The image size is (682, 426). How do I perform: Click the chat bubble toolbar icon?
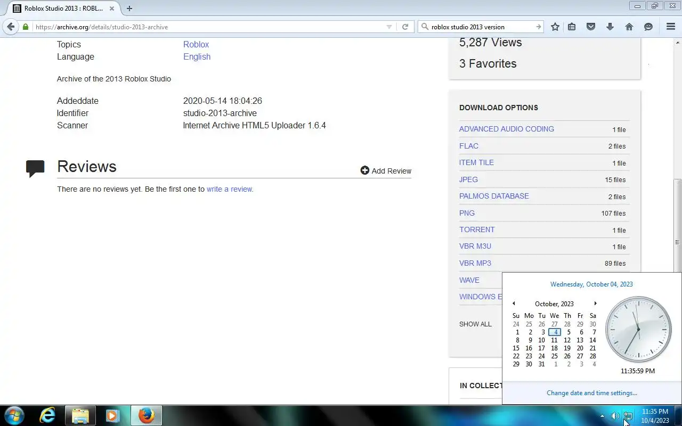click(648, 27)
